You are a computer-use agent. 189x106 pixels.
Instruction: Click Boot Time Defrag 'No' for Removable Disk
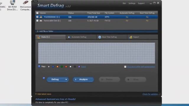click(x=147, y=21)
